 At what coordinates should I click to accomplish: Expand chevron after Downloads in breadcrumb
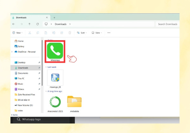click(70, 24)
